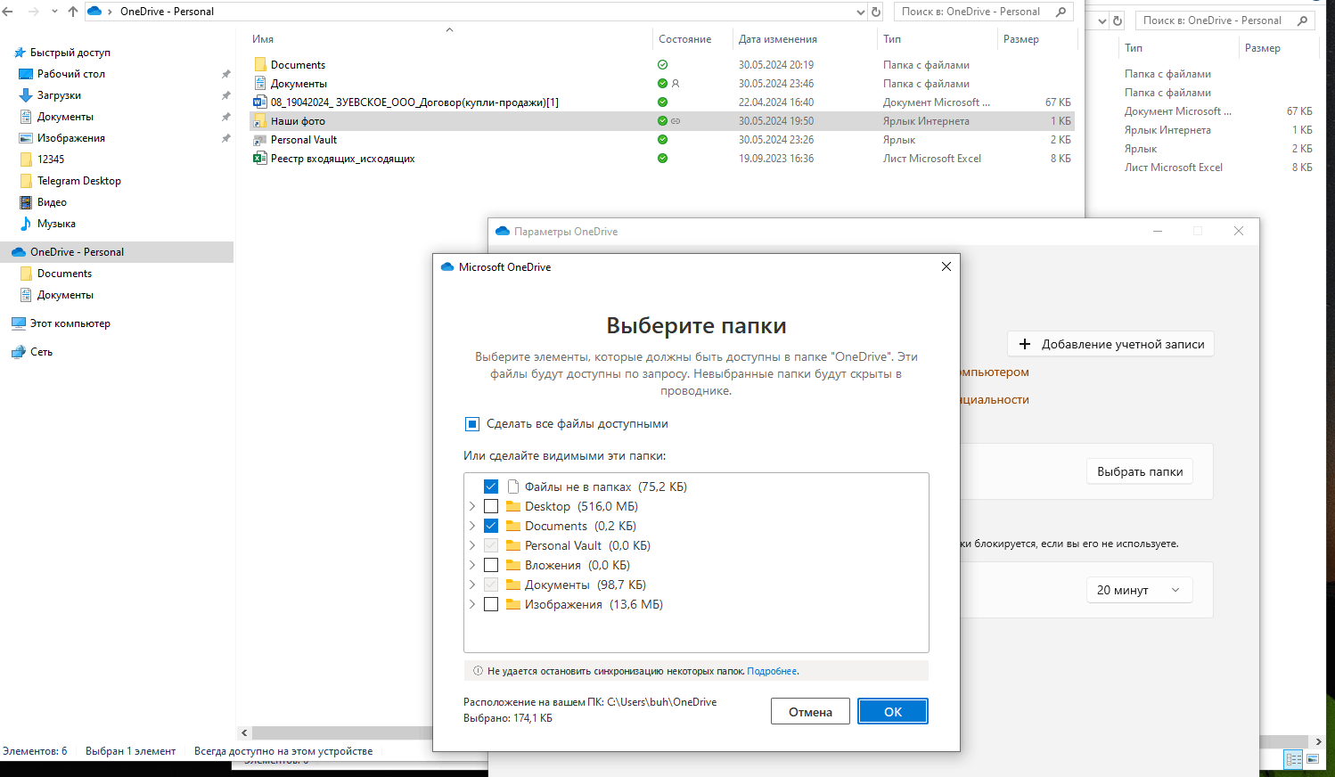Viewport: 1335px width, 777px height.
Task: Select the Personal Vault shortcut icon
Action: (x=260, y=139)
